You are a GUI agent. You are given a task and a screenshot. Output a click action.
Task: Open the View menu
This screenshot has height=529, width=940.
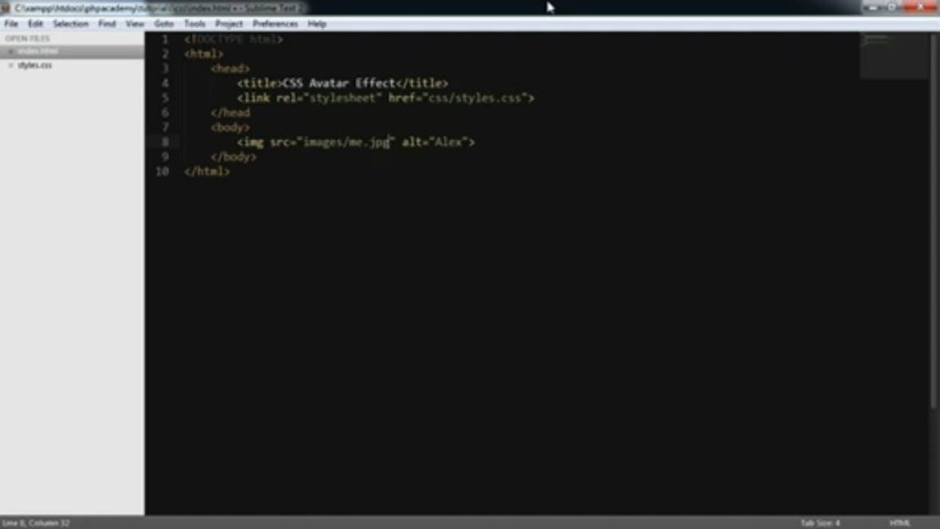134,24
